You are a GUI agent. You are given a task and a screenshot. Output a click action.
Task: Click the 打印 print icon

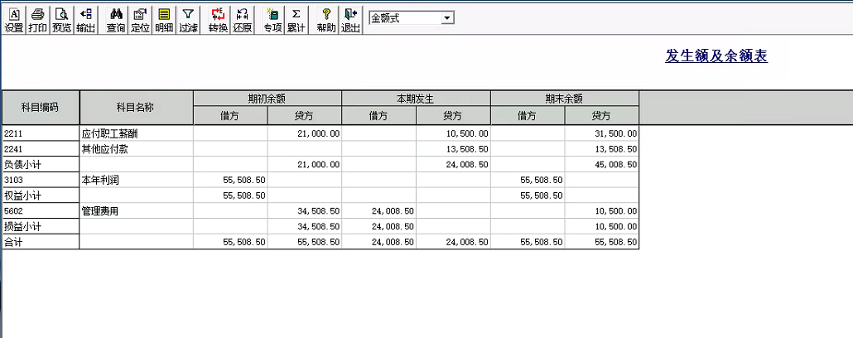37,21
